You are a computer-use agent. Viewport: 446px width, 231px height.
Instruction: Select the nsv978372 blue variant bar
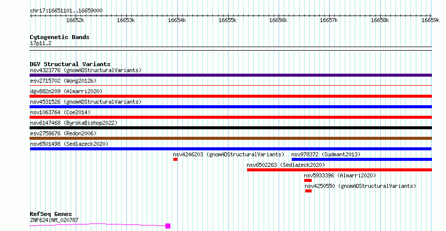(x=362, y=159)
